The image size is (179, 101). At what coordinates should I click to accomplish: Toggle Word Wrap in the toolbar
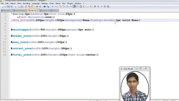pos(68,6)
